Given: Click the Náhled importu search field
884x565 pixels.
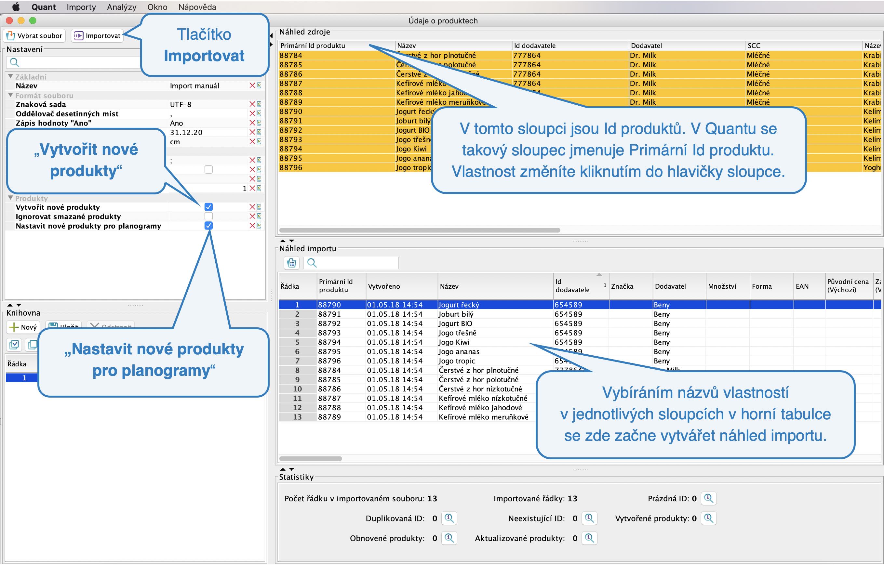Looking at the screenshot, I should click(351, 263).
